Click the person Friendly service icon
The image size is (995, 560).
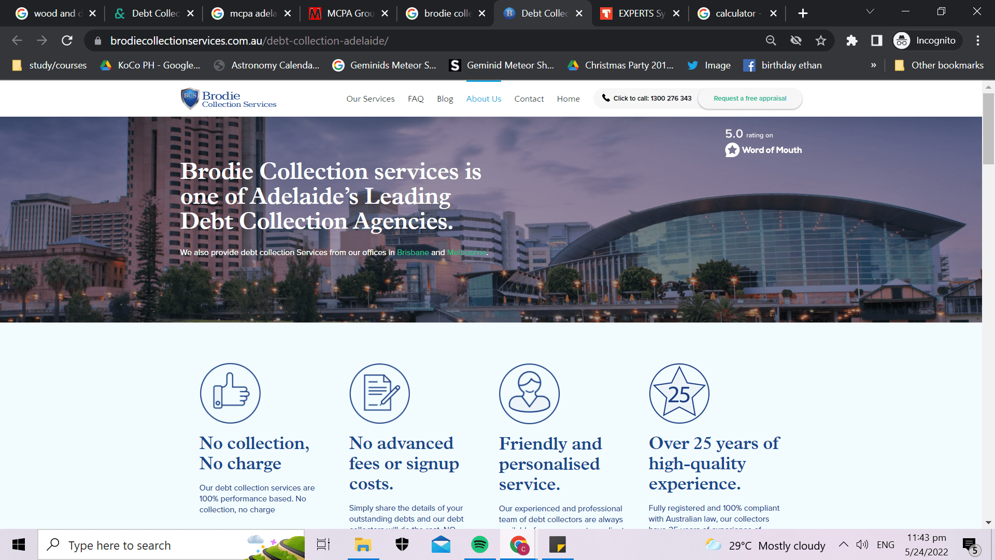coord(529,393)
